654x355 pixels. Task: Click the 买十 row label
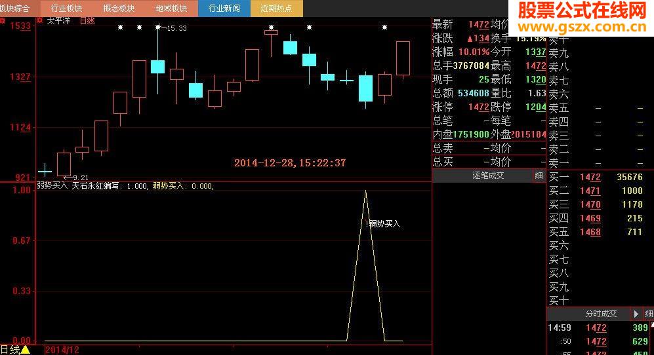tap(558, 301)
